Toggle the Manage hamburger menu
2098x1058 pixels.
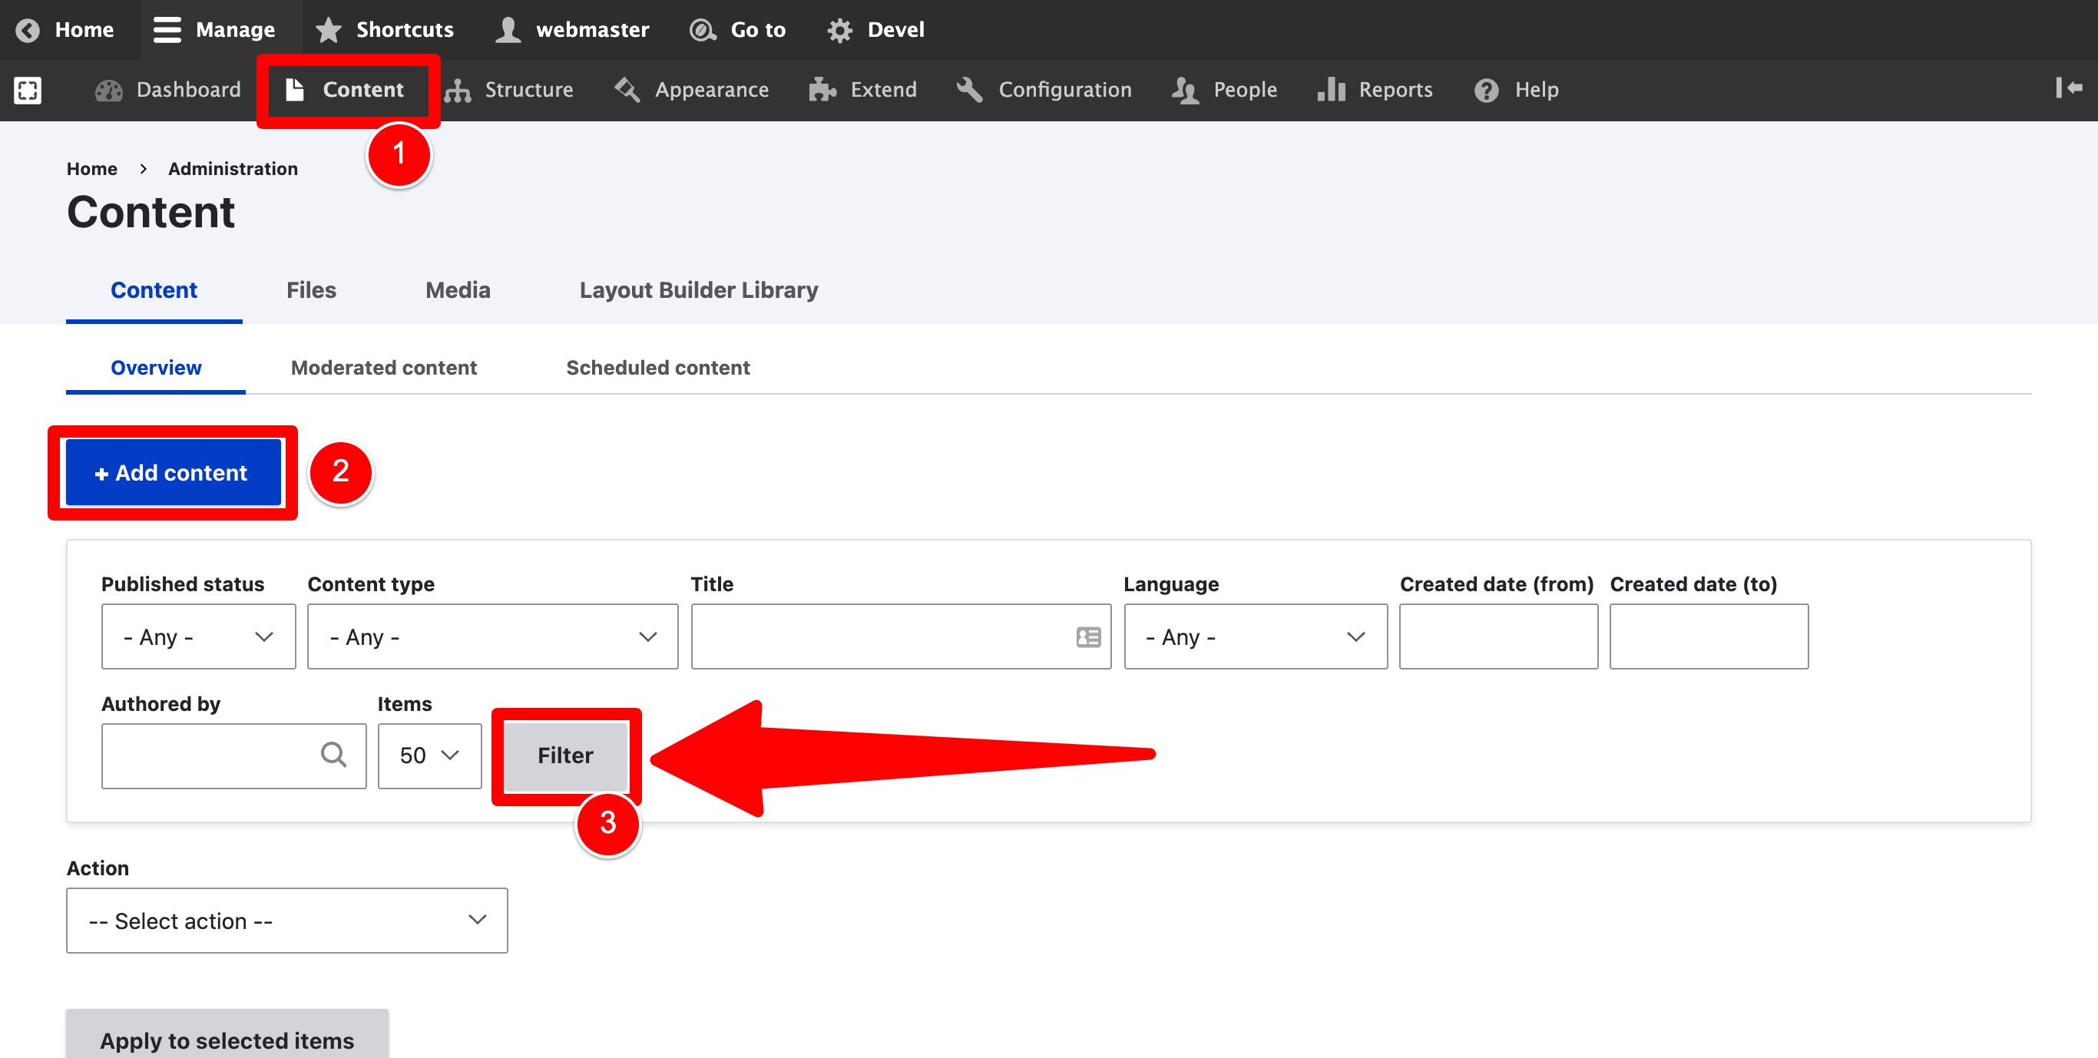(x=167, y=30)
